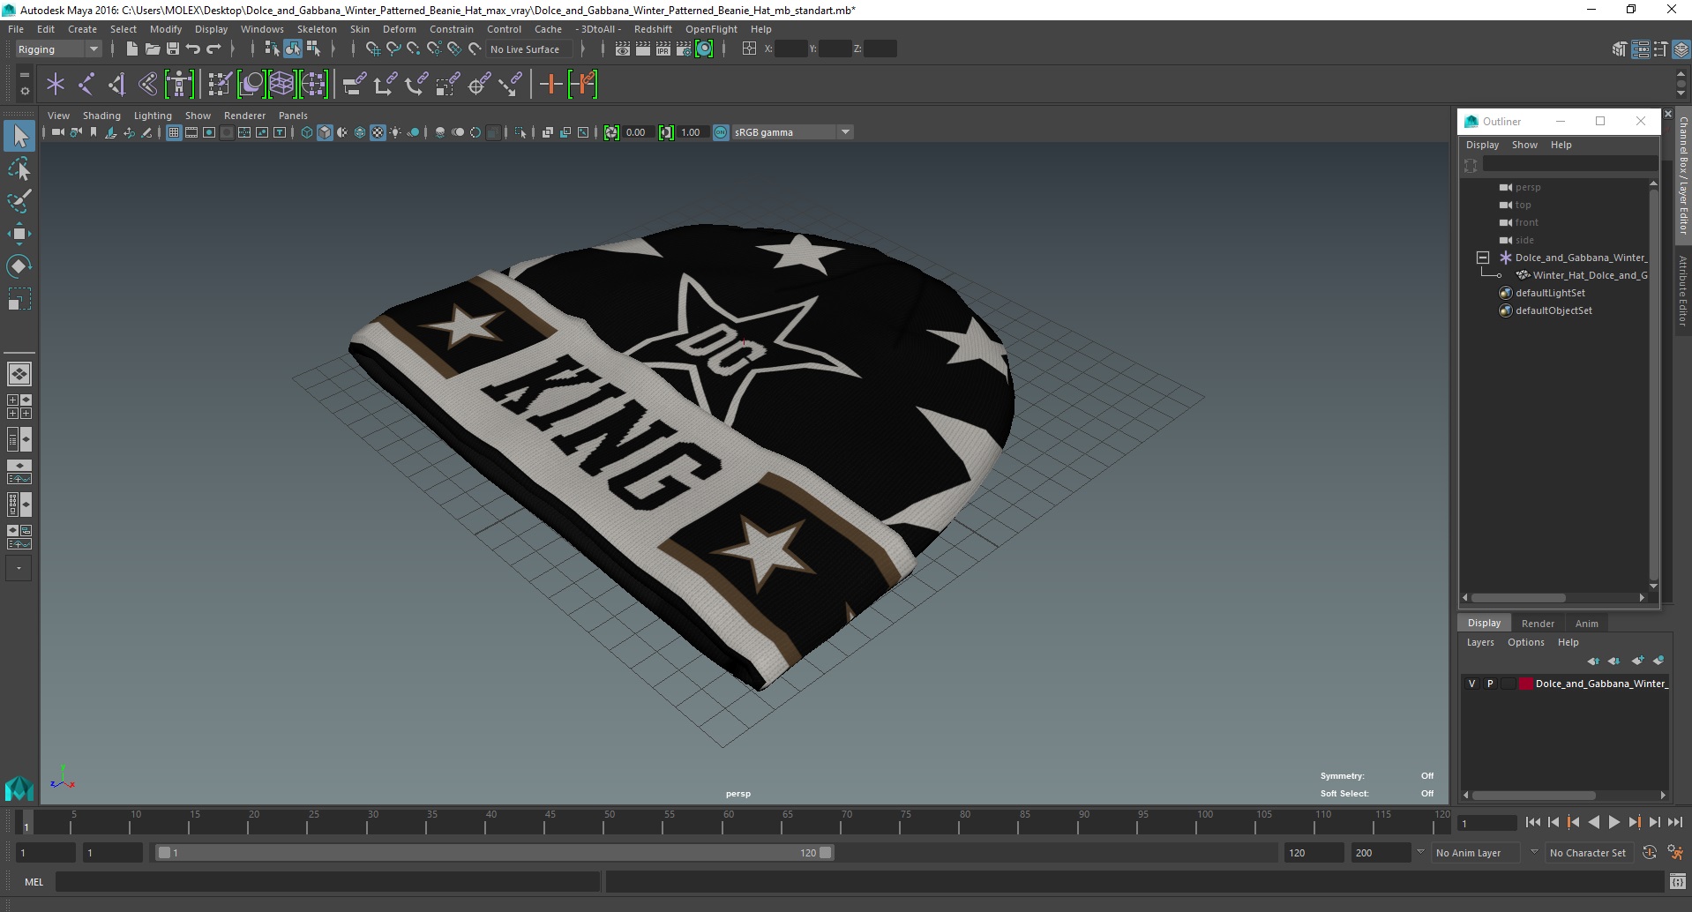The image size is (1692, 912).
Task: Toggle smooth shade all in viewport
Action: coord(325,132)
